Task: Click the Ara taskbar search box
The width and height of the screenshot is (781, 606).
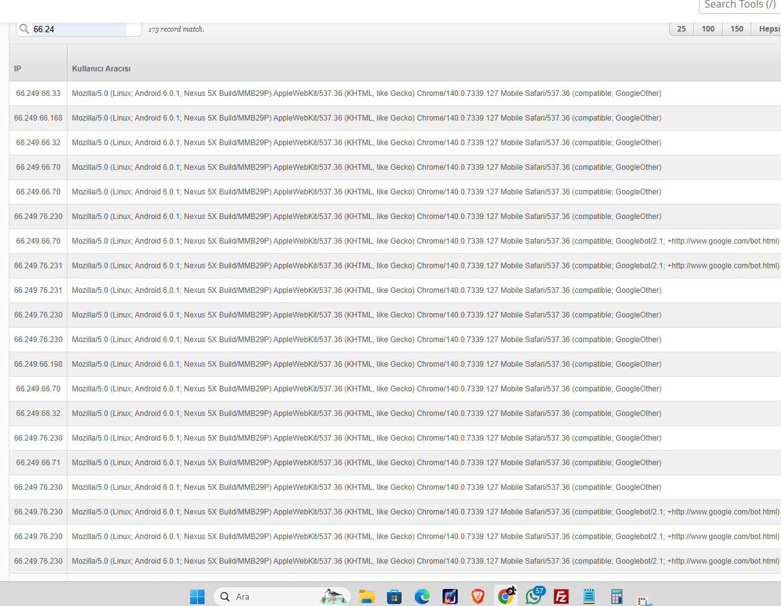Action: click(282, 597)
